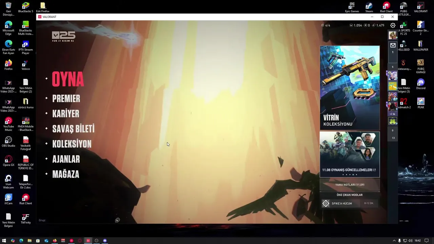Open KOLEKSİYON menu item
This screenshot has height=244, width=434.
pyautogui.click(x=72, y=144)
